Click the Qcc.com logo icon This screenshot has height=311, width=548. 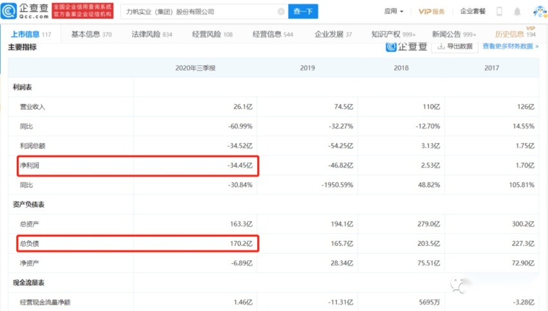point(9,11)
